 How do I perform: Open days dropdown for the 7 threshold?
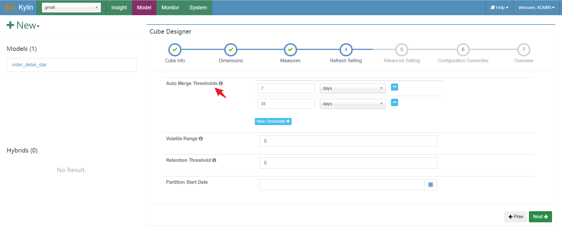pyautogui.click(x=353, y=88)
